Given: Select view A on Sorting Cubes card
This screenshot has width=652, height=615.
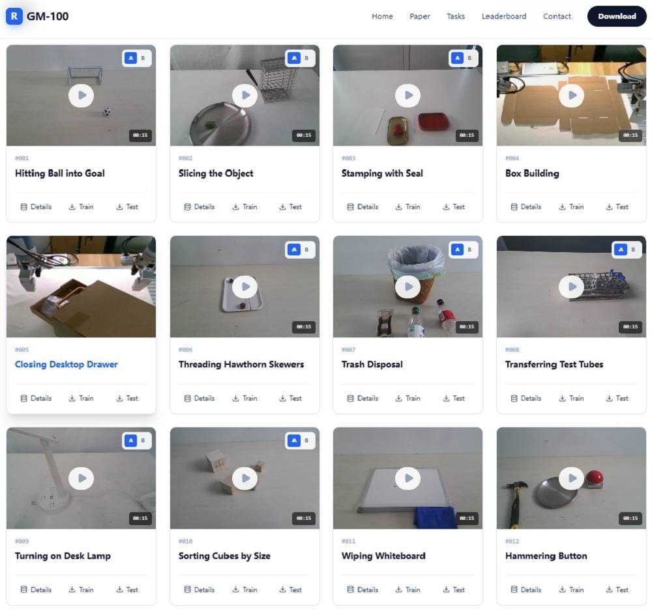Looking at the screenshot, I should click(294, 441).
